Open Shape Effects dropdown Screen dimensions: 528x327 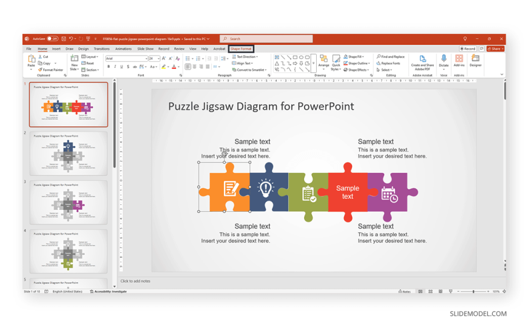[356, 70]
